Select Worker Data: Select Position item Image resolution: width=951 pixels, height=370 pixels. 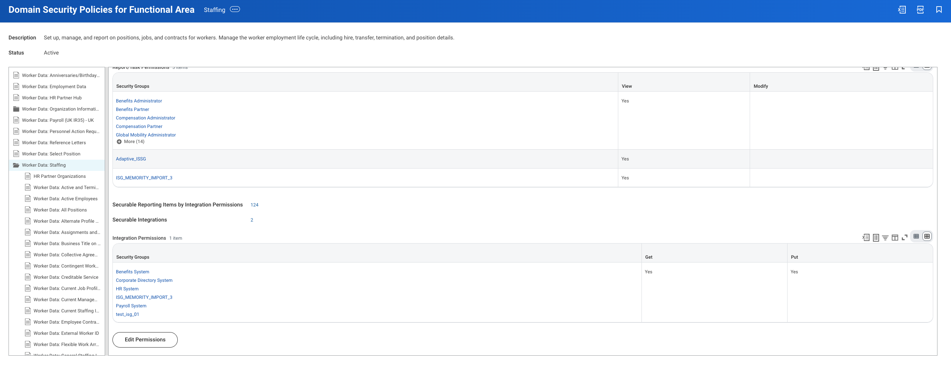51,154
